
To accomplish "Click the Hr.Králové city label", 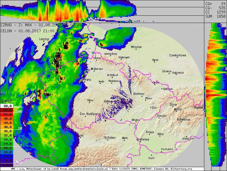I will click(x=112, y=75).
